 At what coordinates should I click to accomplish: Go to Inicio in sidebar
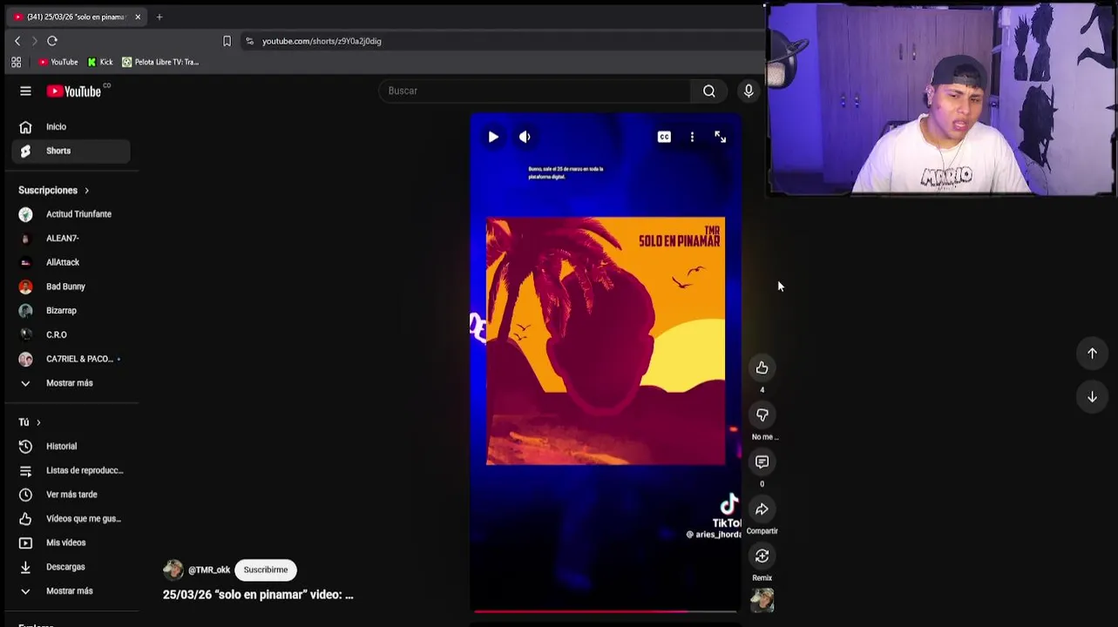71,126
